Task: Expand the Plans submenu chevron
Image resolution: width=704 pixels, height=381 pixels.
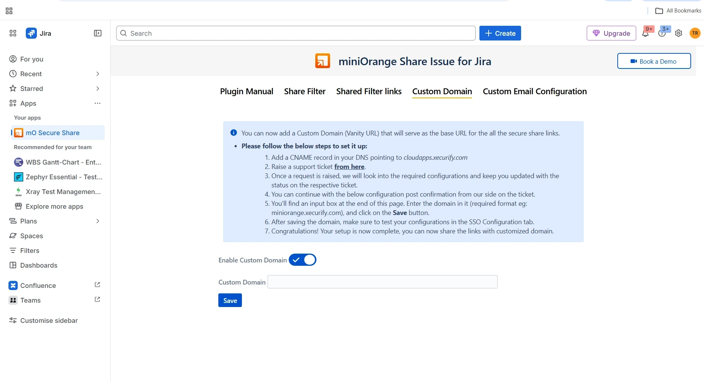Action: 98,221
